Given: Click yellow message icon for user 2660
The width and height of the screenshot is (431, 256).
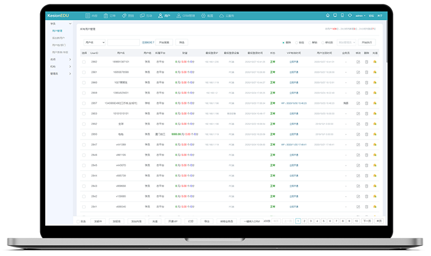Looking at the screenshot, I should coord(375,83).
